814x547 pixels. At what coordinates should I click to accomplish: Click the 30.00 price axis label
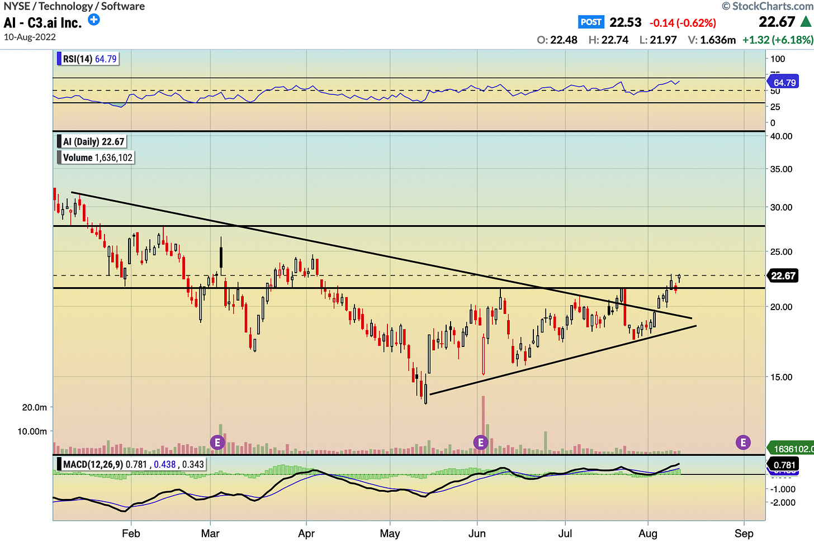pos(781,207)
